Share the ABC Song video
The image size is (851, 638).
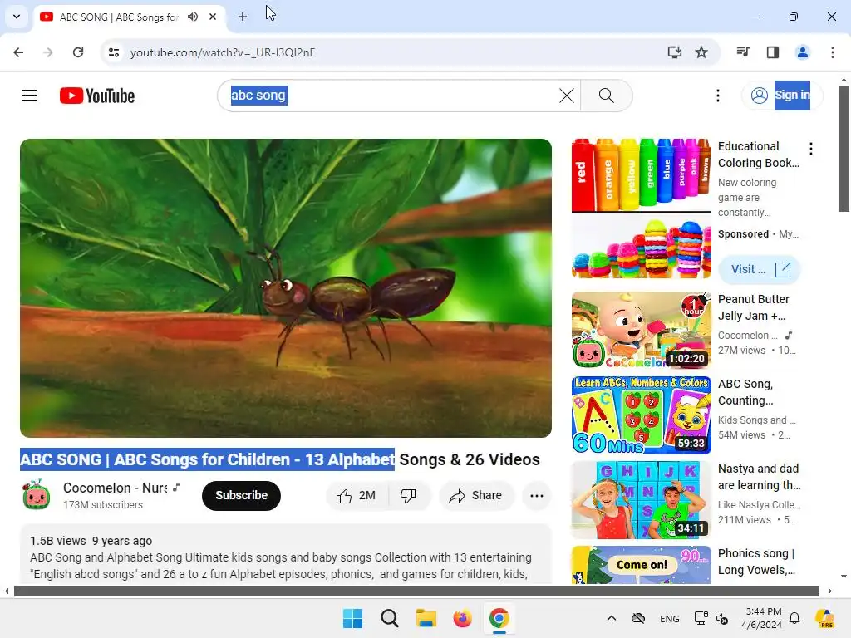476,495
